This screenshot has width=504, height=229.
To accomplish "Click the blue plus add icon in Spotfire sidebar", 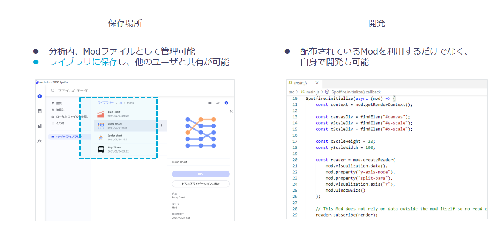I will (x=40, y=96).
